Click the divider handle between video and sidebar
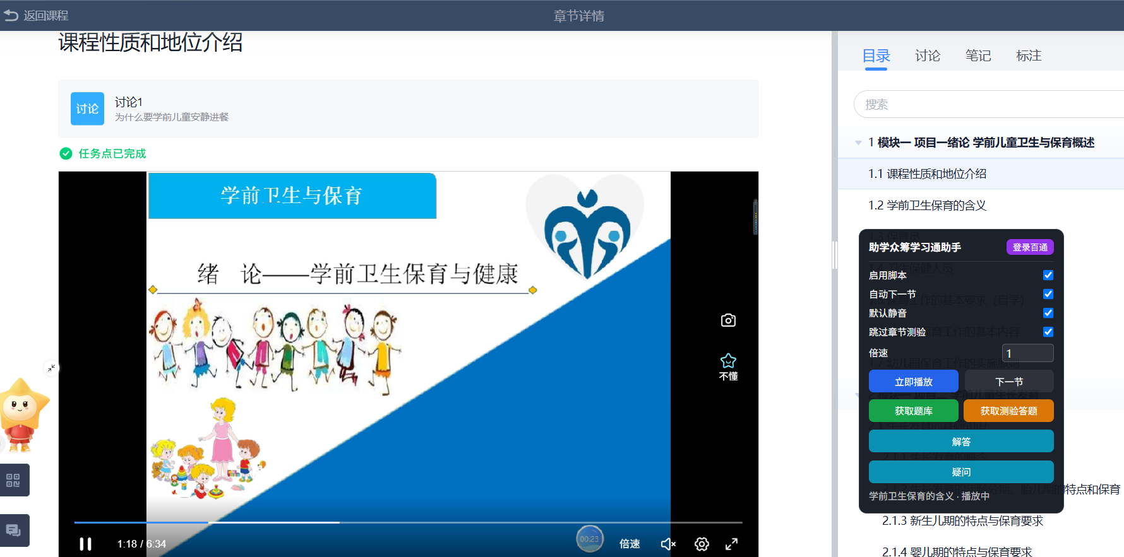The height and width of the screenshot is (557, 1124). pos(835,255)
